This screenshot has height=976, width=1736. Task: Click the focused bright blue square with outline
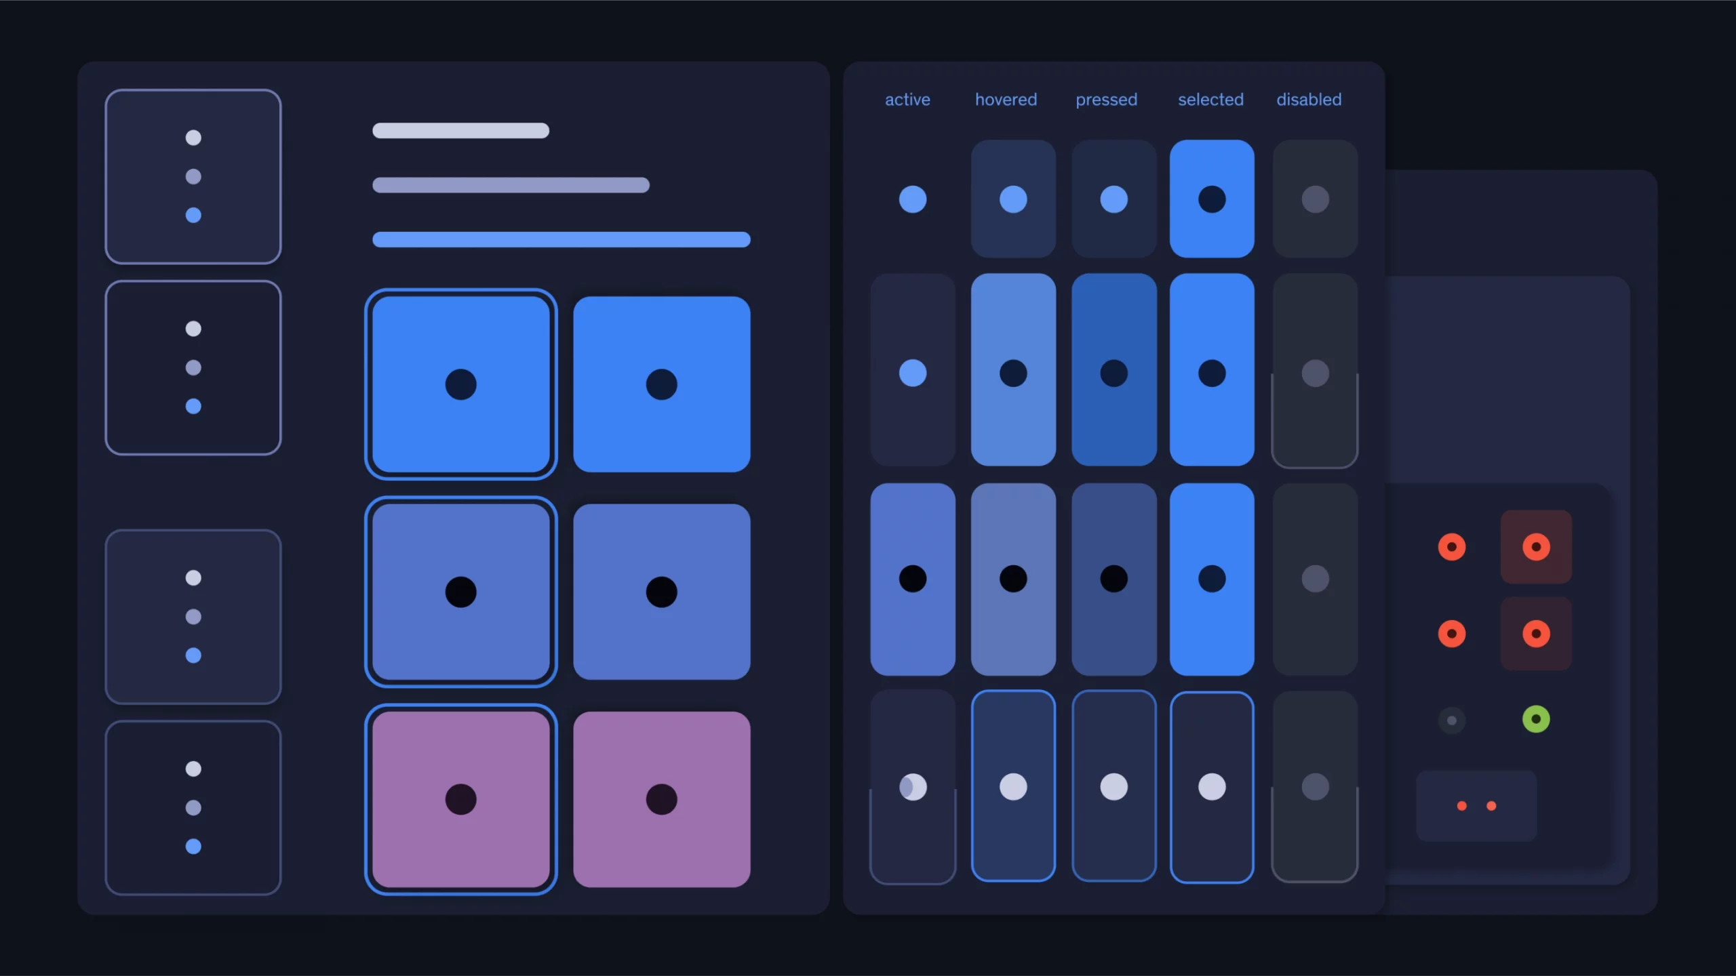pyautogui.click(x=460, y=384)
